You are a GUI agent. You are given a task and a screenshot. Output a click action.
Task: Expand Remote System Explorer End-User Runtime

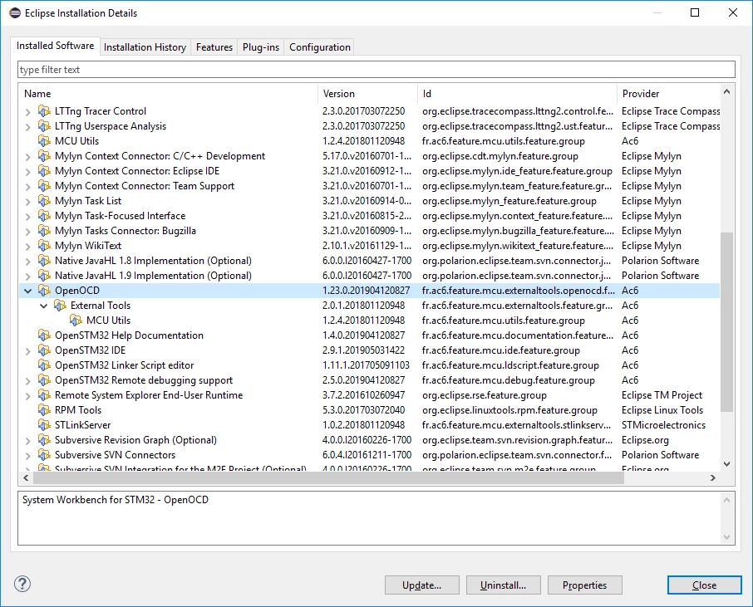28,396
